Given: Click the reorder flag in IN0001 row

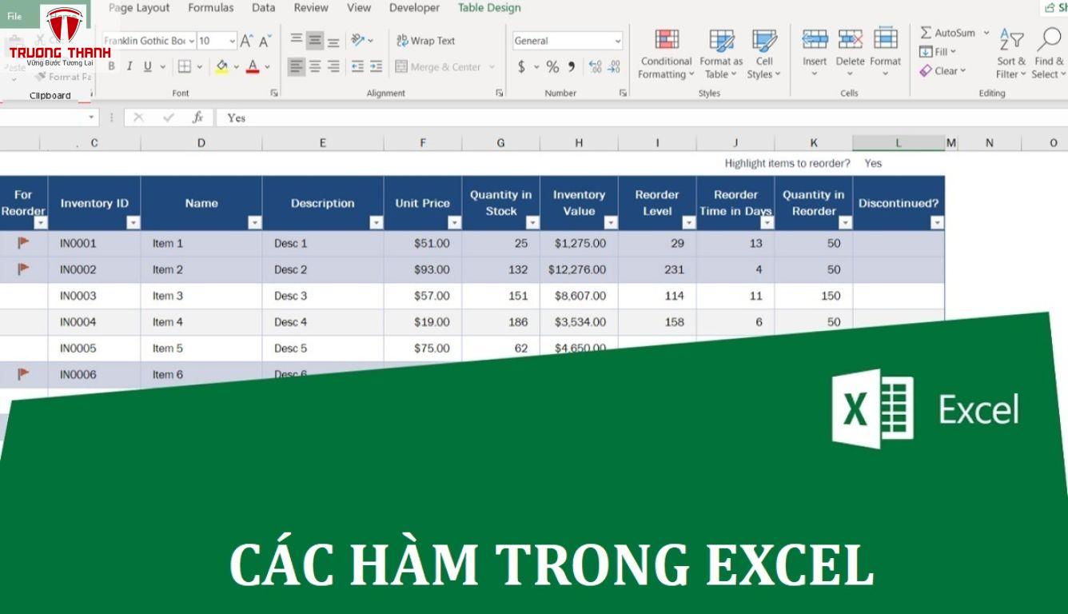Looking at the screenshot, I should (x=23, y=242).
